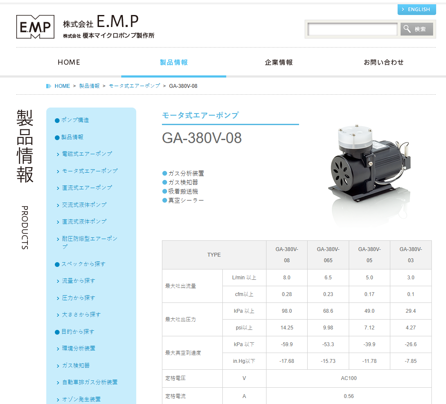Click the magnifying glass search icon
446x404 pixels.
coord(407,29)
